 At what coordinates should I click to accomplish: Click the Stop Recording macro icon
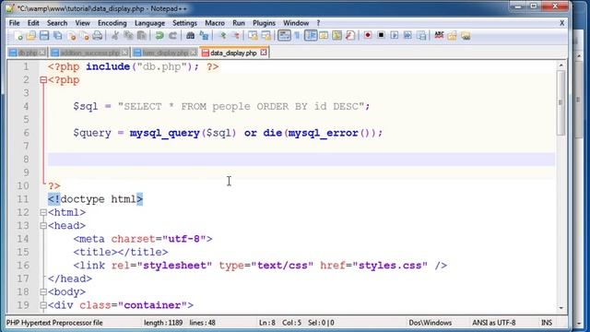(x=381, y=36)
